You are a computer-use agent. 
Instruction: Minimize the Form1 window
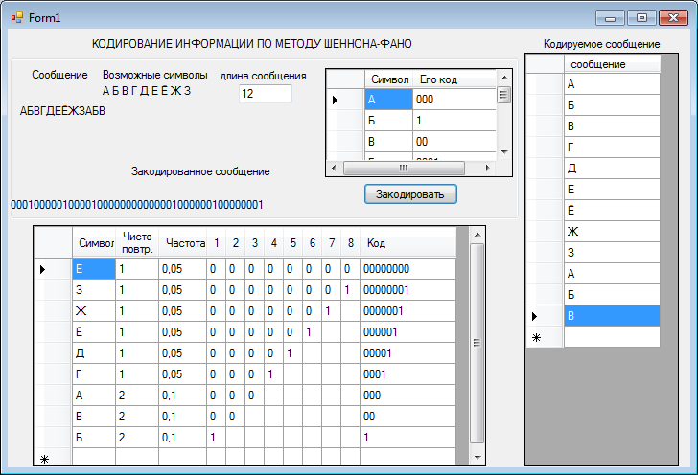[611, 18]
